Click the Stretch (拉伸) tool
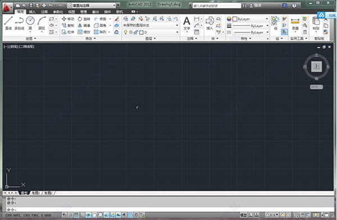The height and width of the screenshot is (220, 337). pyautogui.click(x=68, y=32)
